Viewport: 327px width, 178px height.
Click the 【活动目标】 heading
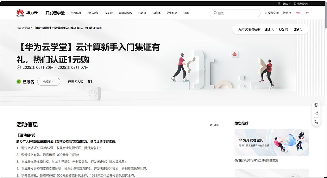click(27, 135)
